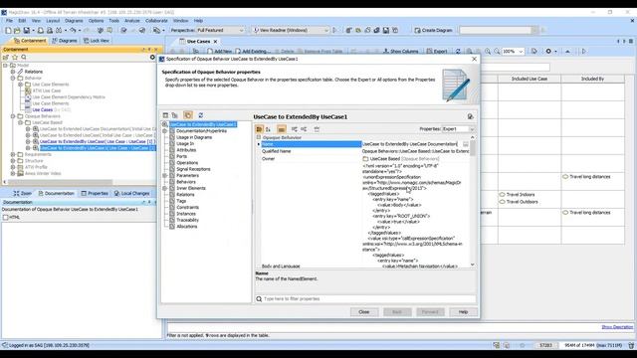Expand the Requirements package in Containment tree
This screenshot has width=637, height=358.
[13, 155]
